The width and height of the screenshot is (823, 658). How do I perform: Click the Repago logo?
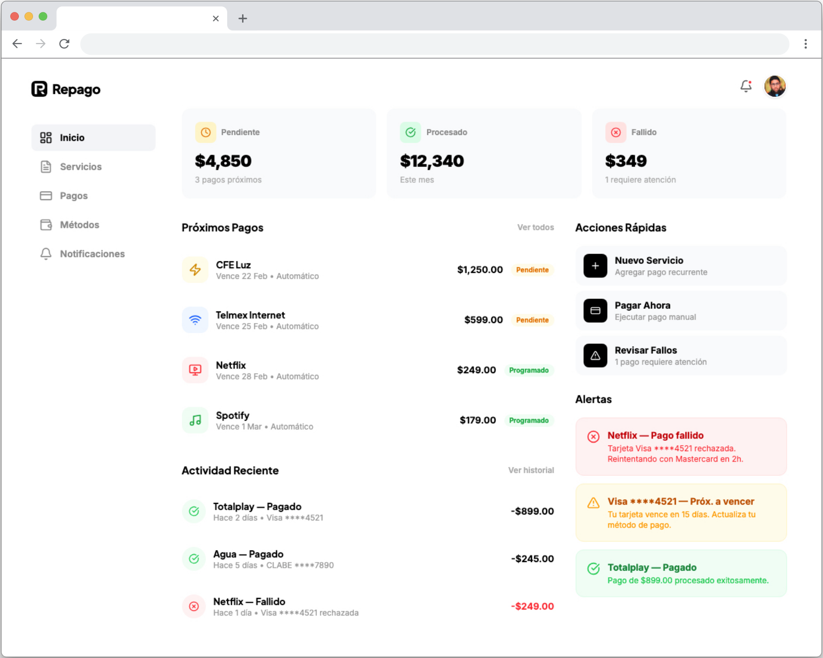[x=66, y=89]
